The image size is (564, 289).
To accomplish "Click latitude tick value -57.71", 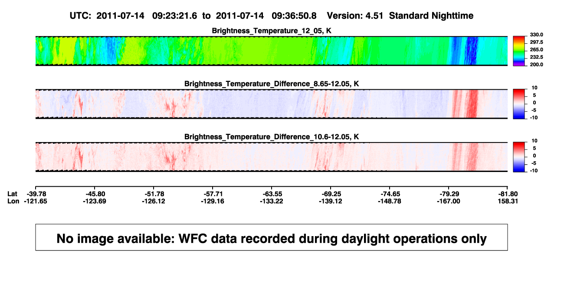I will point(213,193).
